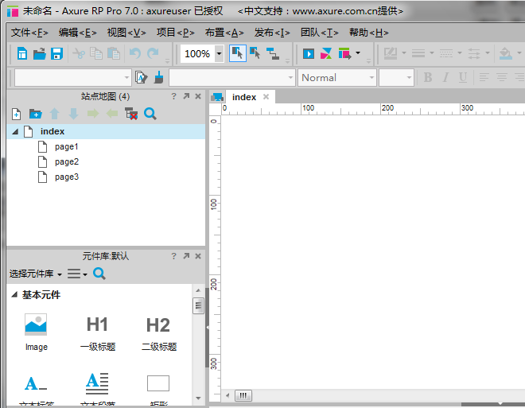Search the widget library with magnifier icon
Screen dimensions: 525x408
point(99,274)
